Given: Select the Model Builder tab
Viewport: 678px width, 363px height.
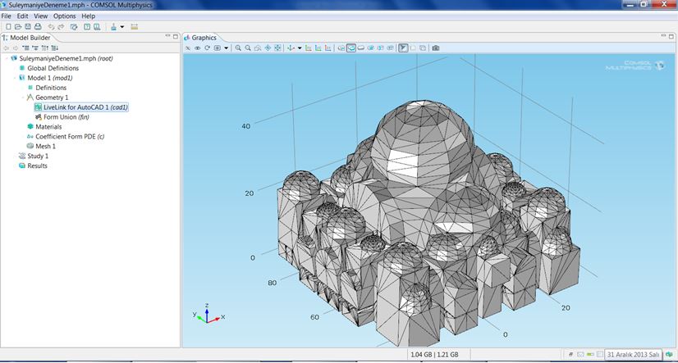Looking at the screenshot, I should point(26,38).
